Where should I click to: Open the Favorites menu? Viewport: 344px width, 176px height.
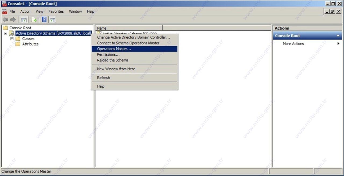[x=56, y=12]
